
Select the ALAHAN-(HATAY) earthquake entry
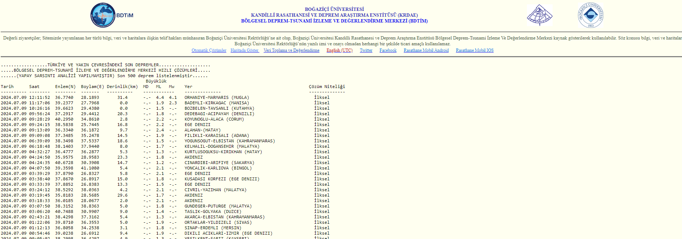[202, 130]
